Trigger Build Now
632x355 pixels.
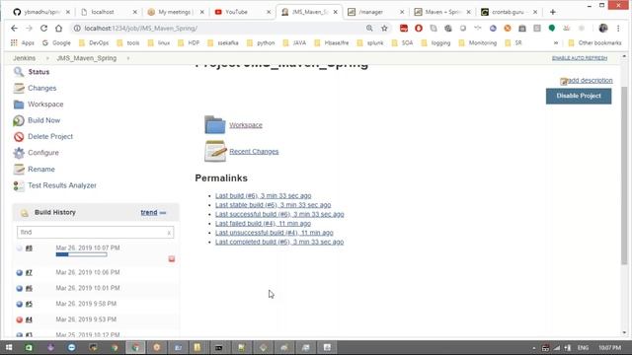pos(43,120)
